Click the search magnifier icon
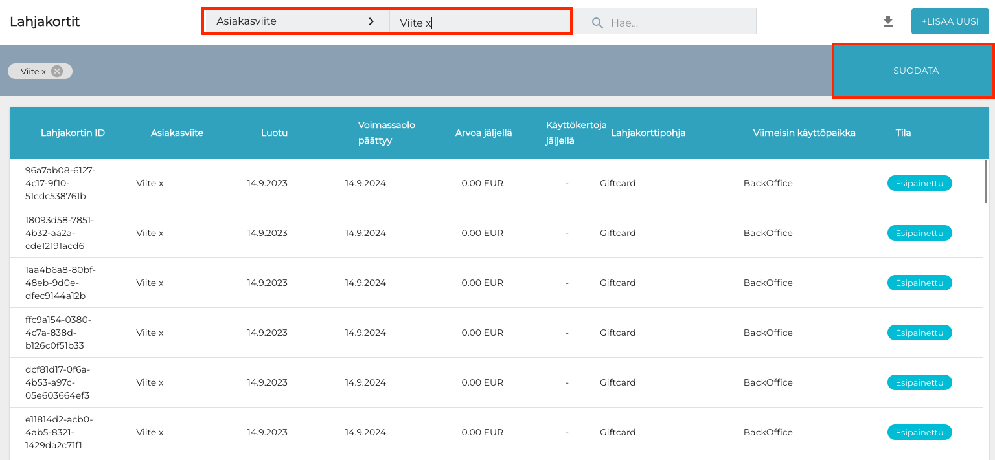 pos(597,23)
